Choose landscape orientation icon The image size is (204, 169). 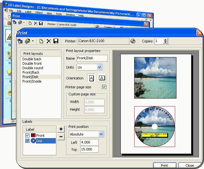tap(102, 78)
